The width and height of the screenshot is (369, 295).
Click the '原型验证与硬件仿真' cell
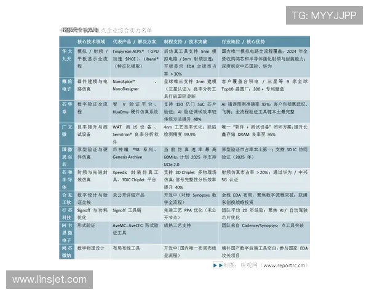92,157
